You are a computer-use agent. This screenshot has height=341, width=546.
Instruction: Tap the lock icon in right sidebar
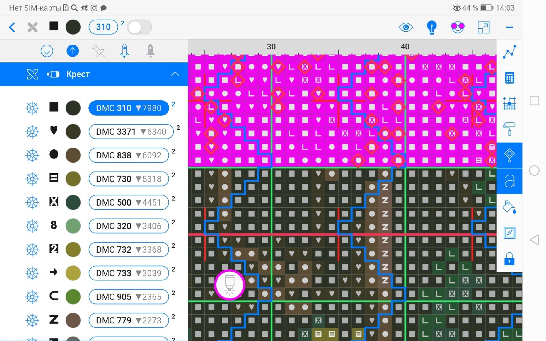(509, 258)
